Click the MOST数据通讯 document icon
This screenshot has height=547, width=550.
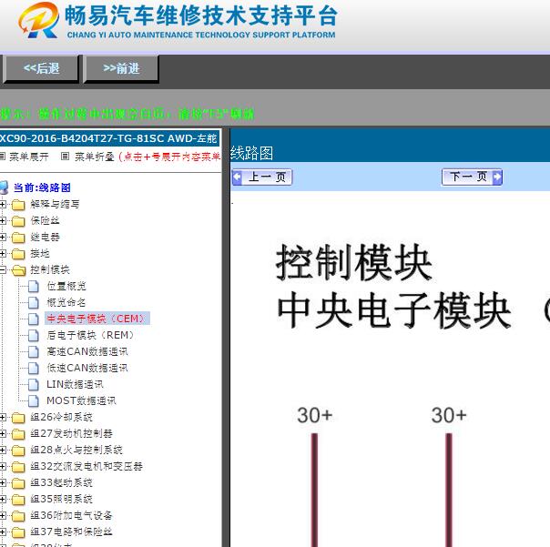click(34, 400)
